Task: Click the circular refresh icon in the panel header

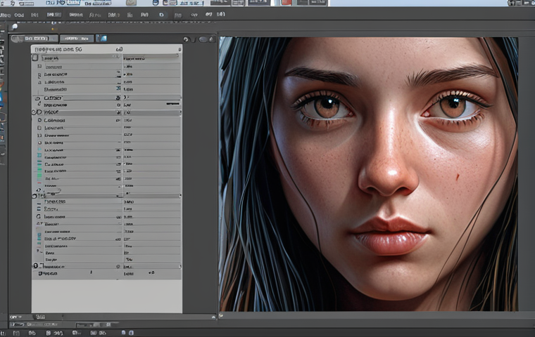Action: [x=186, y=39]
